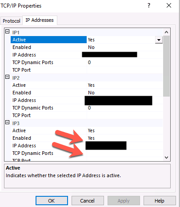This screenshot has width=180, height=207.
Task: Click the scroll up arrow
Action: point(166,32)
